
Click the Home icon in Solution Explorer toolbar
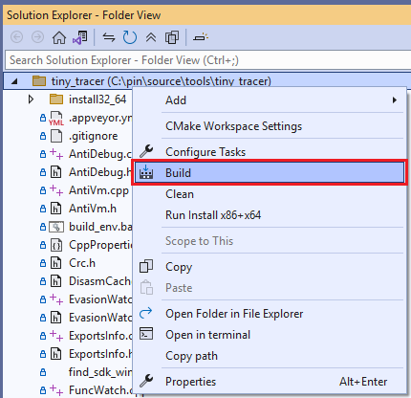click(x=59, y=37)
